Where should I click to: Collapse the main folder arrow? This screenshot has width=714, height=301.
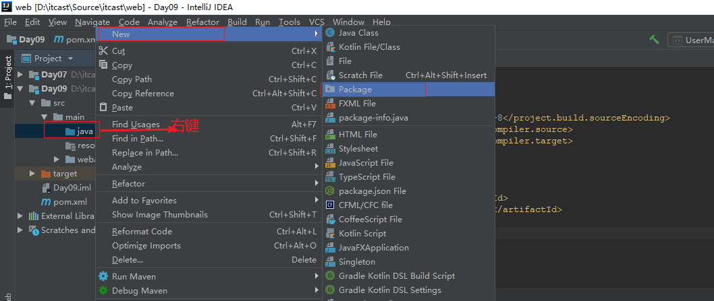[x=45, y=117]
